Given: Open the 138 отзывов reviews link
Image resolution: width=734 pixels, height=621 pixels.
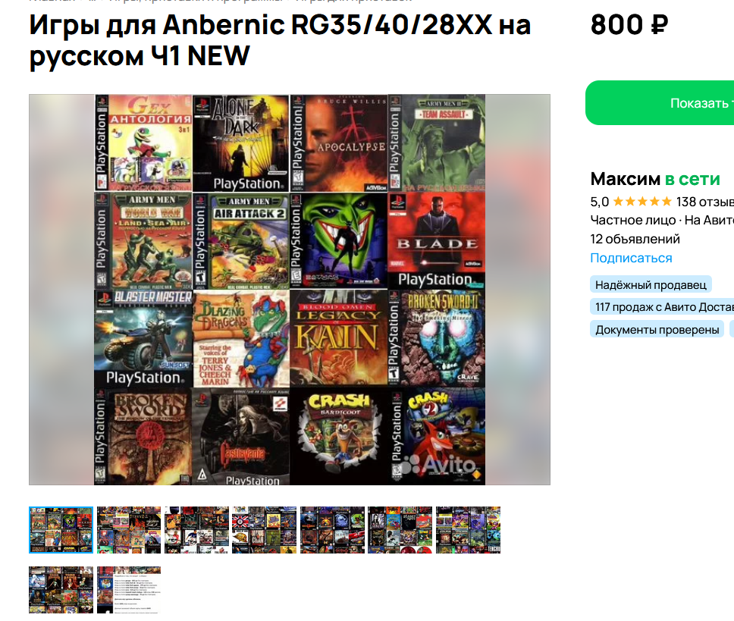Looking at the screenshot, I should pyautogui.click(x=705, y=202).
